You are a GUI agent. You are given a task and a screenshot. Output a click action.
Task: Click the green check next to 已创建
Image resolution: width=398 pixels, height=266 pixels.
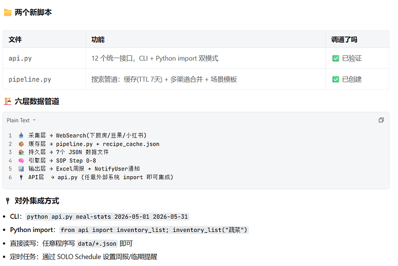coord(336,79)
